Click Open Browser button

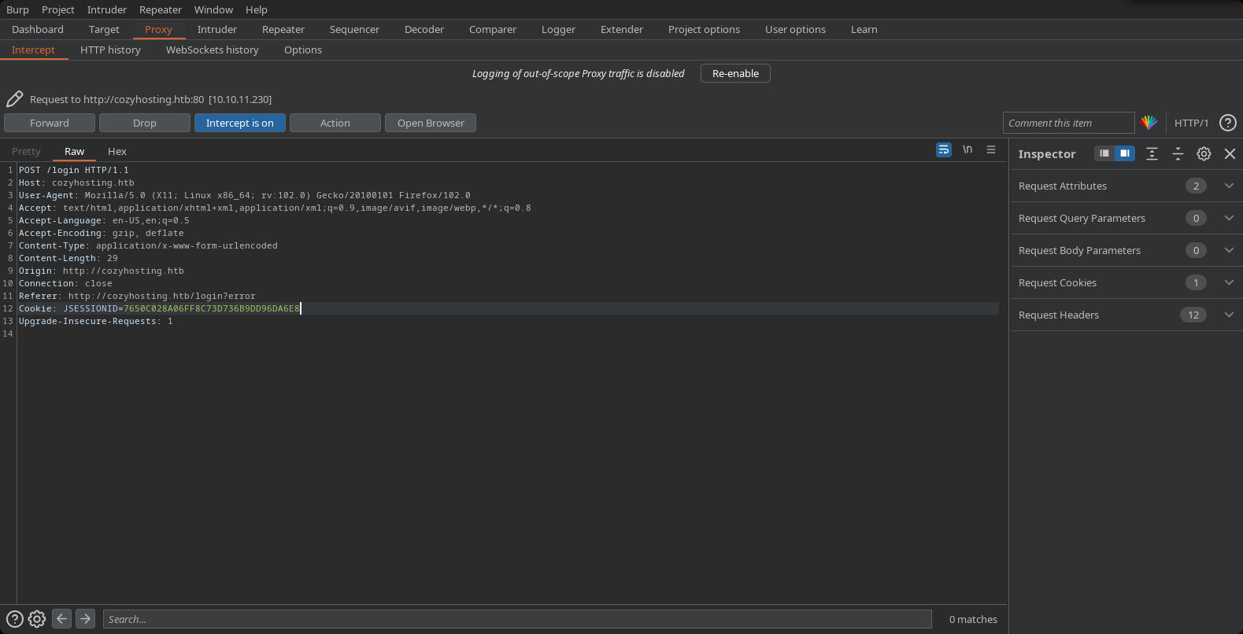(431, 123)
